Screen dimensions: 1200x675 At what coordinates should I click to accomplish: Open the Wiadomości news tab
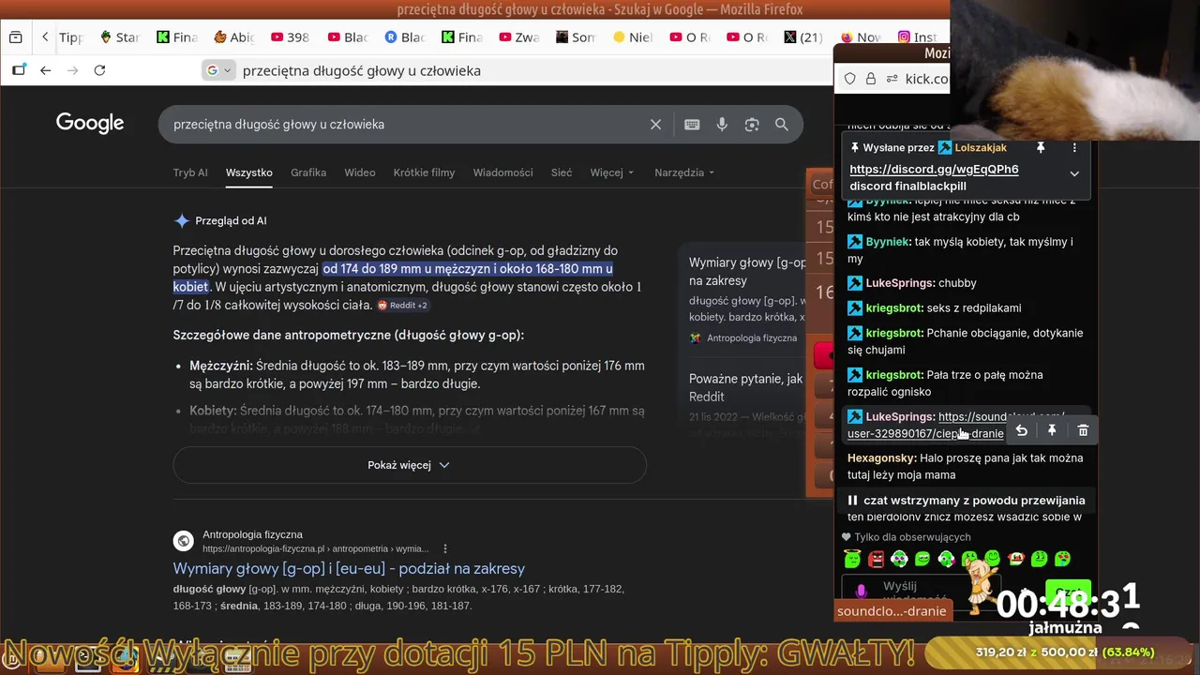tap(502, 172)
